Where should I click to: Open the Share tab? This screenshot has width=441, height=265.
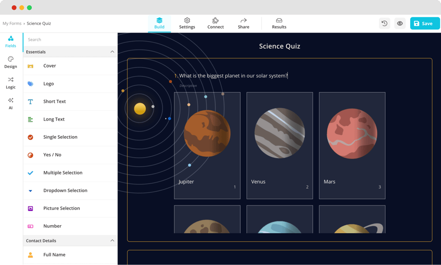pyautogui.click(x=243, y=23)
